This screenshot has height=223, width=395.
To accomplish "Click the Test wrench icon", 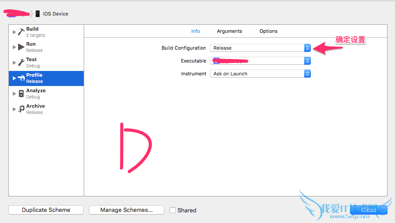I will (x=21, y=63).
